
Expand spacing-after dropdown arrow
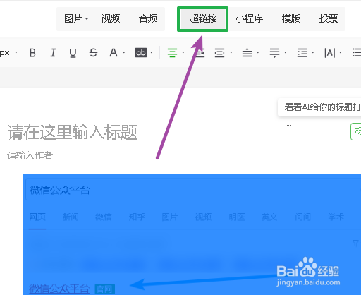286,52
